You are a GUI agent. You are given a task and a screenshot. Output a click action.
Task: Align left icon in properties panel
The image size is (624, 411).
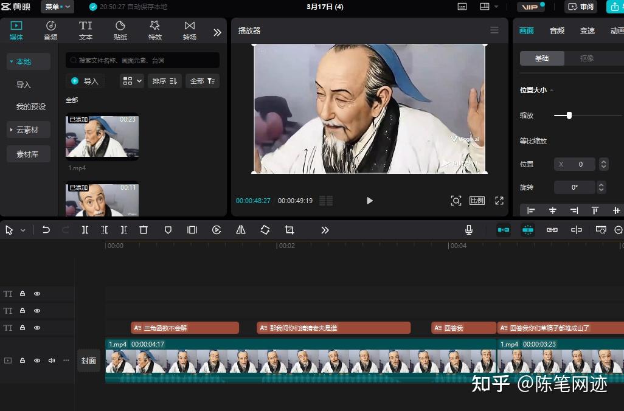tap(531, 210)
